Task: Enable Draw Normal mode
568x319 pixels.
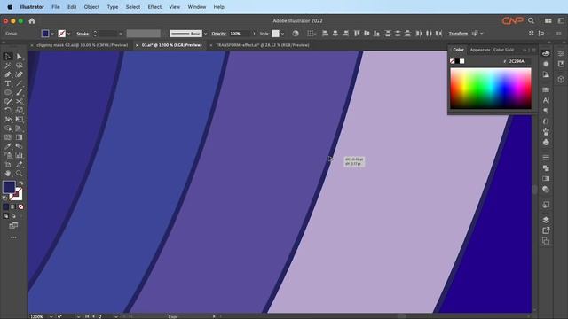Action: point(6,216)
